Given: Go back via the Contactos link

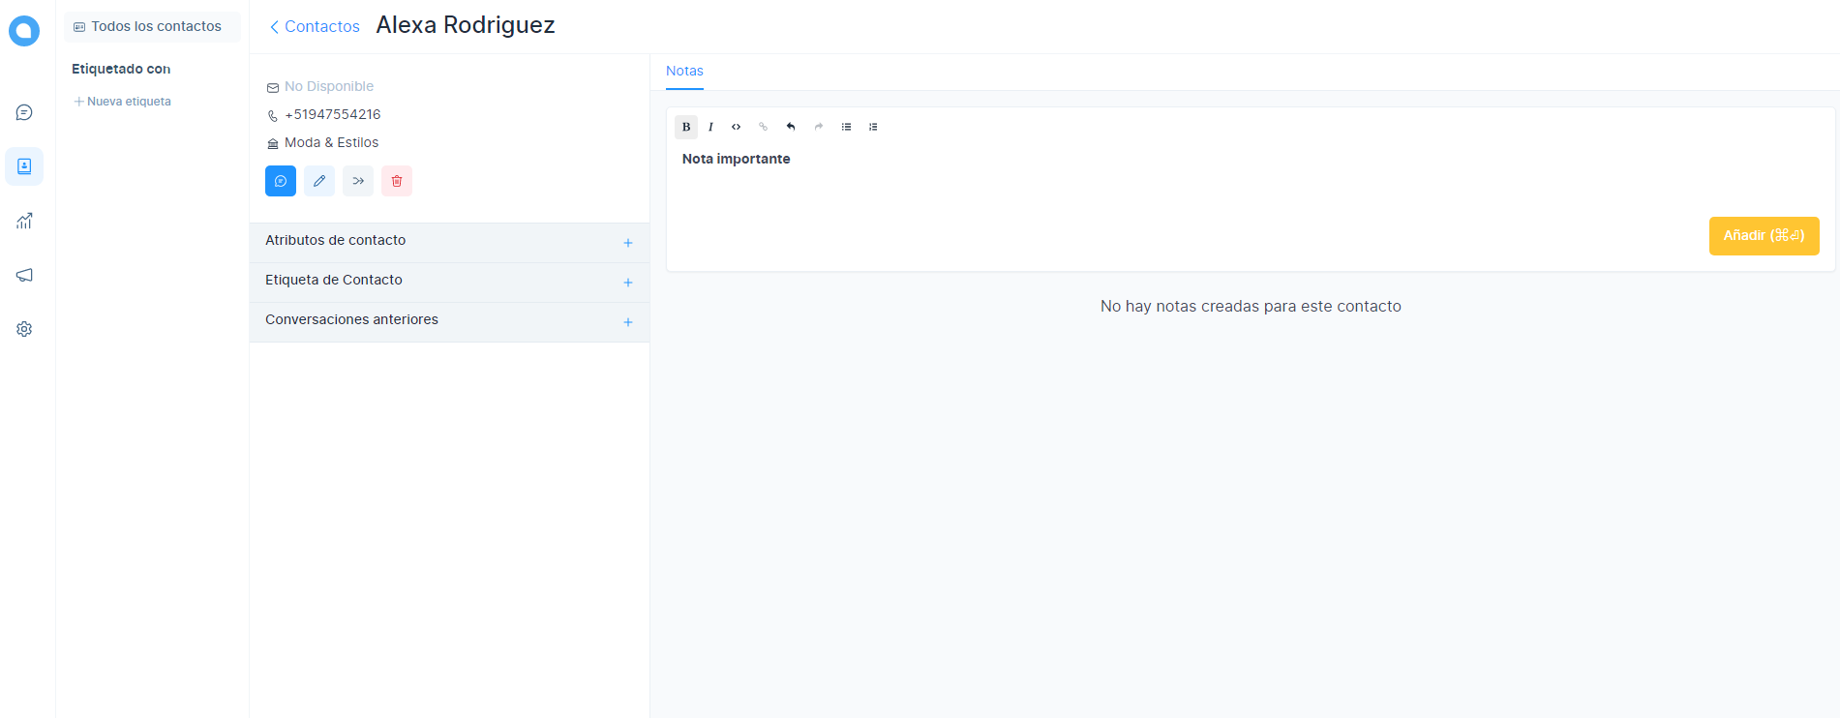Looking at the screenshot, I should point(315,27).
